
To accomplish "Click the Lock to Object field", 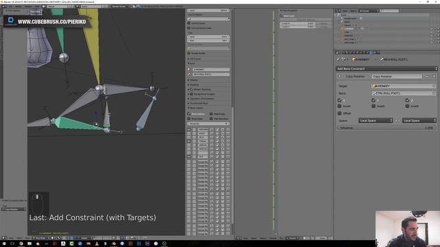I will [x=208, y=19].
